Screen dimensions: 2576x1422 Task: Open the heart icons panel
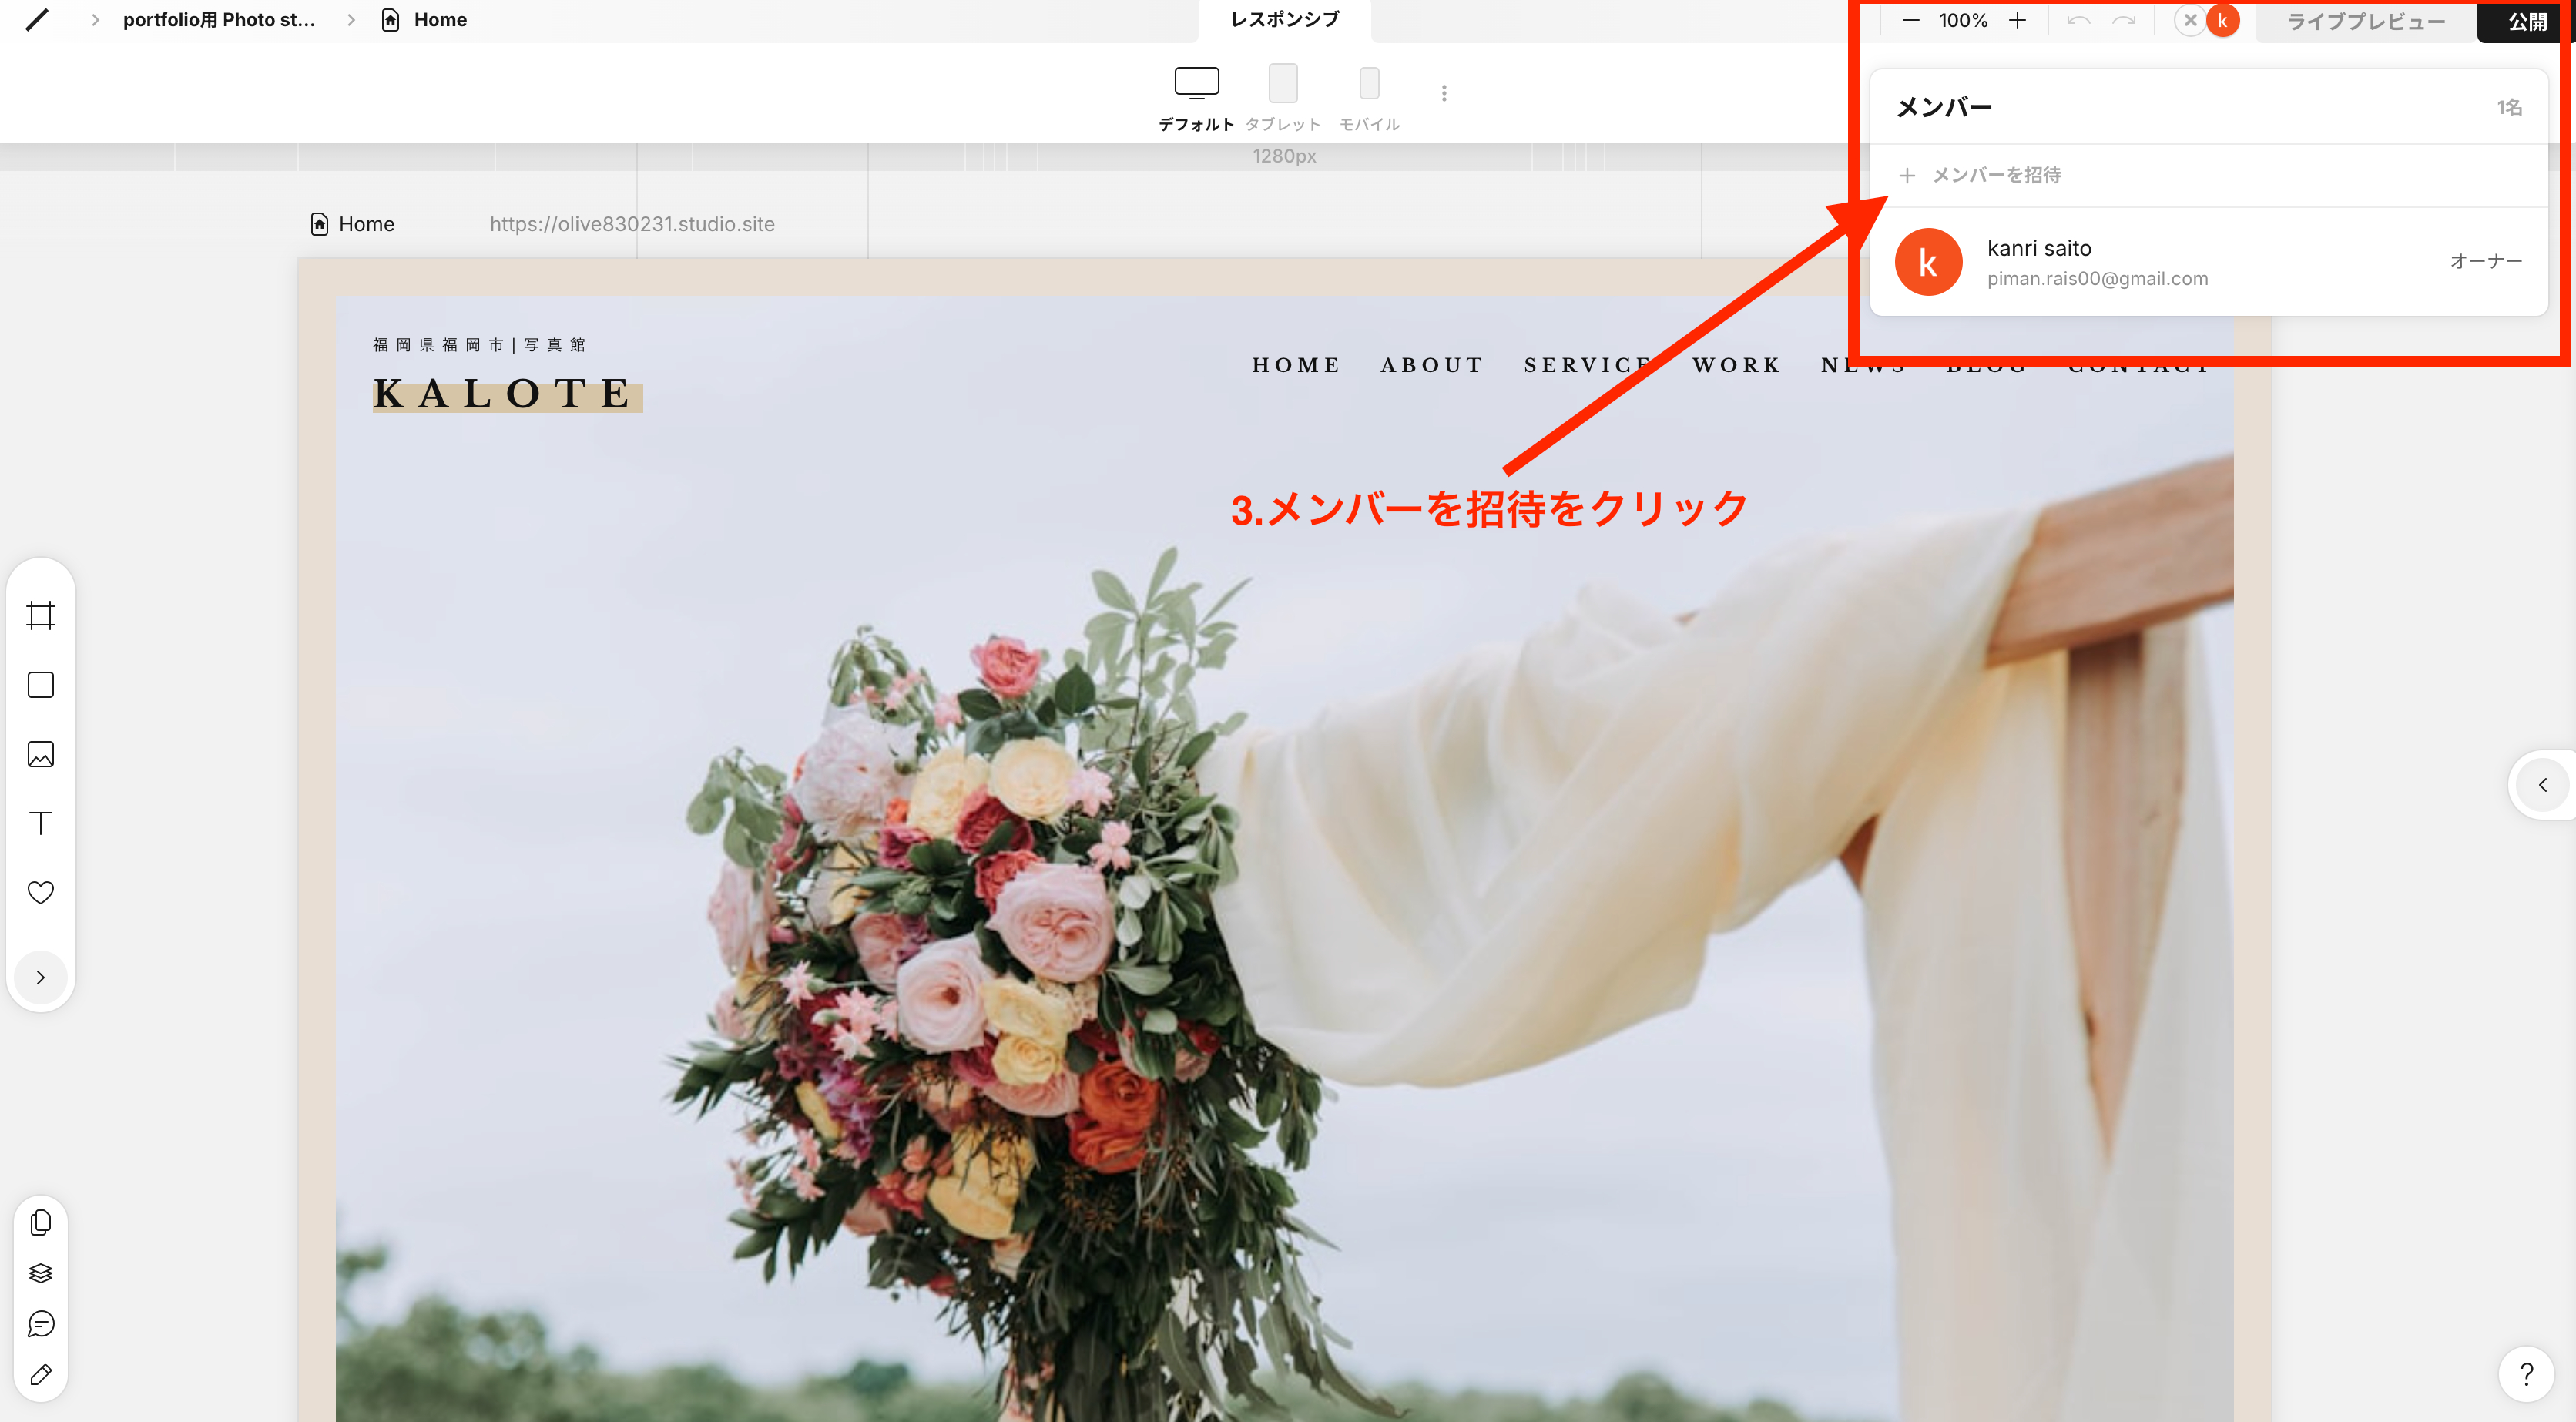point(41,892)
